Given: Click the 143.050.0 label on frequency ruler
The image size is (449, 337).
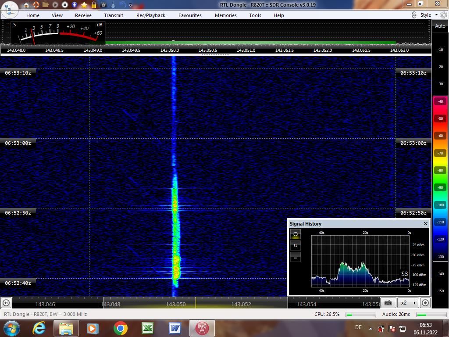Looking at the screenshot, I should 170,50.
